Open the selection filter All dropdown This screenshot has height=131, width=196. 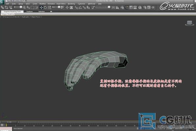point(18,7)
